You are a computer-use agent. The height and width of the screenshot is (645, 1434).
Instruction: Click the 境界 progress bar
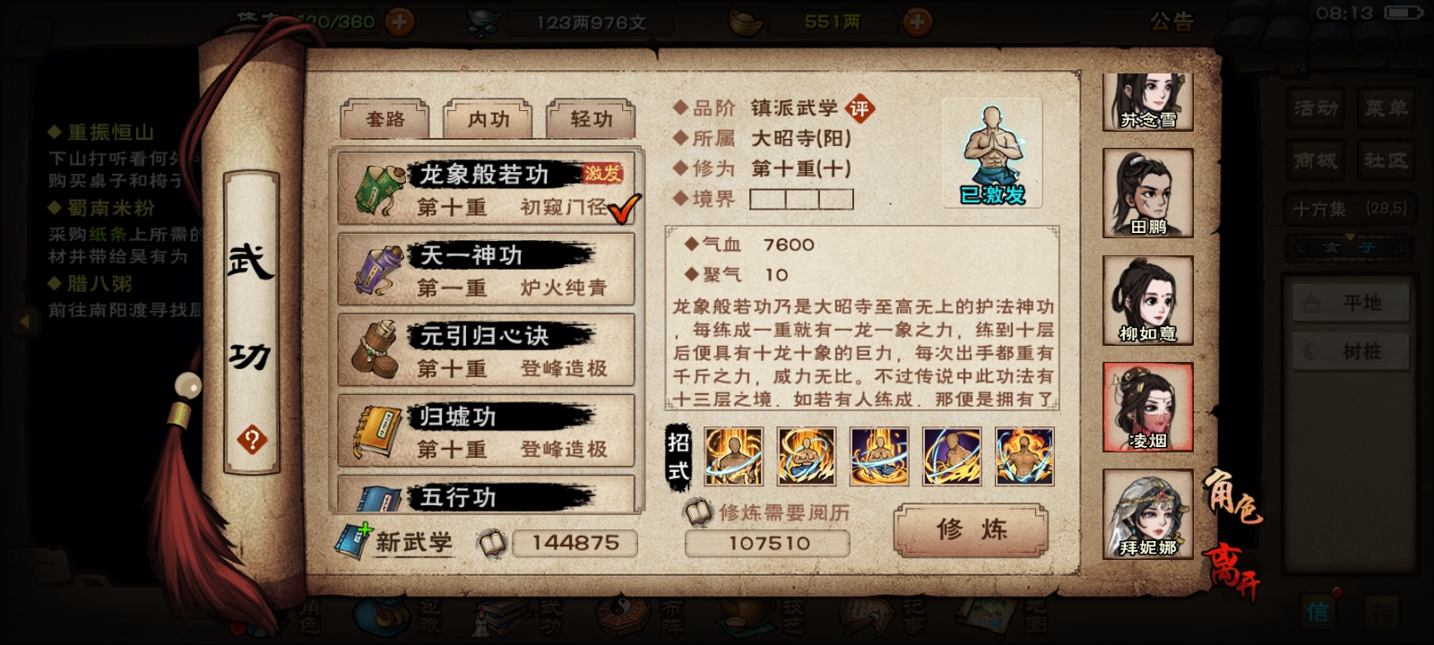tap(801, 199)
